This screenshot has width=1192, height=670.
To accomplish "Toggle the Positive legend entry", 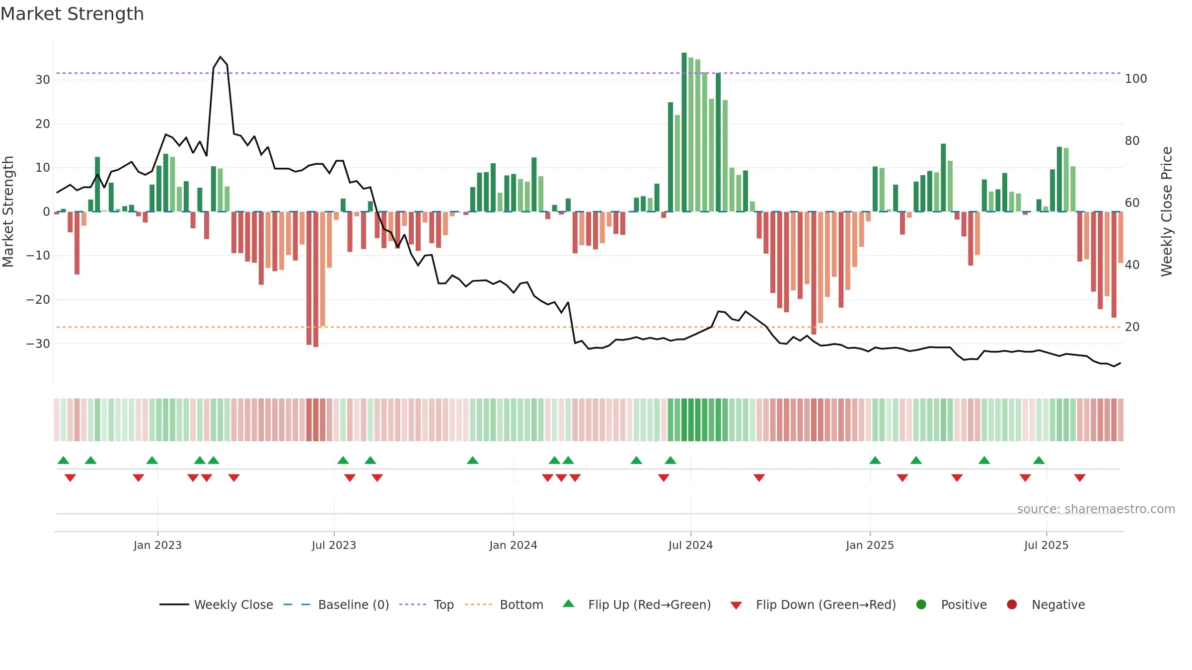I will 951,604.
